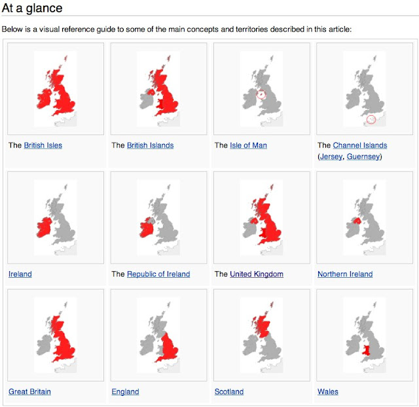Open the Guernsey link

click(363, 157)
